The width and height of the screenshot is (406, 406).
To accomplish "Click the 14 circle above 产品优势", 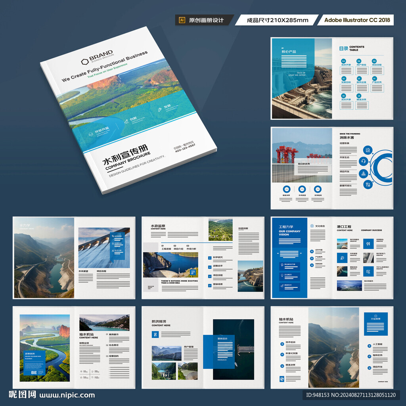I will point(374,79).
